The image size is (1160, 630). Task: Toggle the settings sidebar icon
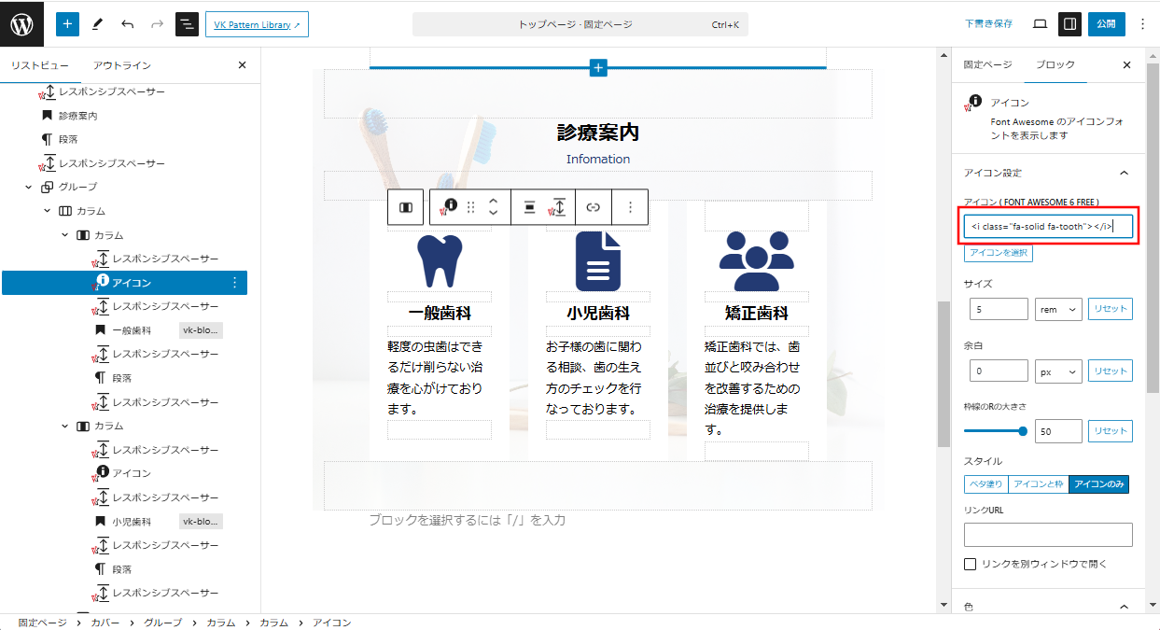point(1070,24)
